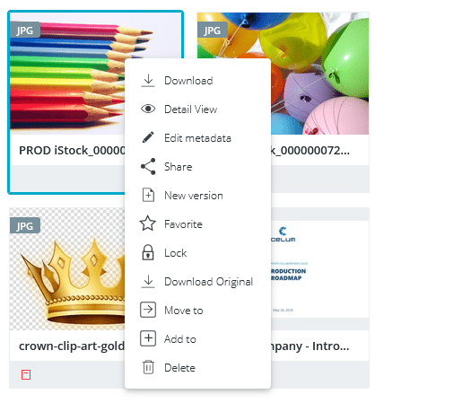Select the golden crown clip art thumbnail
Image resolution: width=471 pixels, height=403 pixels.
(67, 269)
